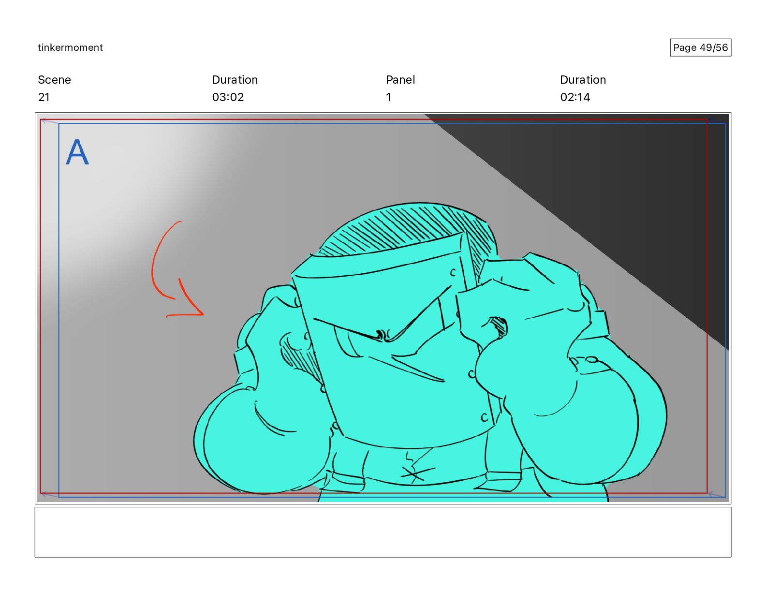Click the 'Duration' label above 03:02
Image resolution: width=766 pixels, height=592 pixels.
coord(235,80)
